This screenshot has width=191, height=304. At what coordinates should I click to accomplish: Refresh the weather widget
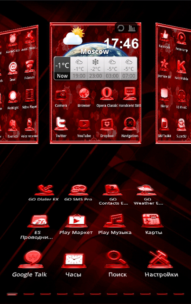point(120,28)
